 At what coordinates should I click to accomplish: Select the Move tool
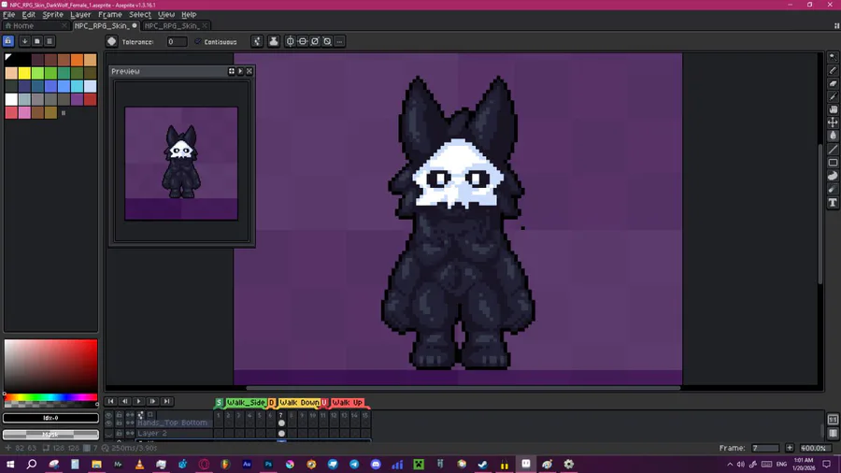click(833, 122)
